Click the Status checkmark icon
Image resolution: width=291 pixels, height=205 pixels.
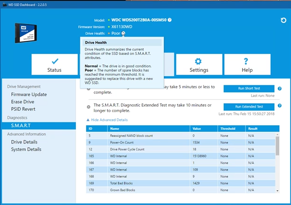pyautogui.click(x=55, y=61)
